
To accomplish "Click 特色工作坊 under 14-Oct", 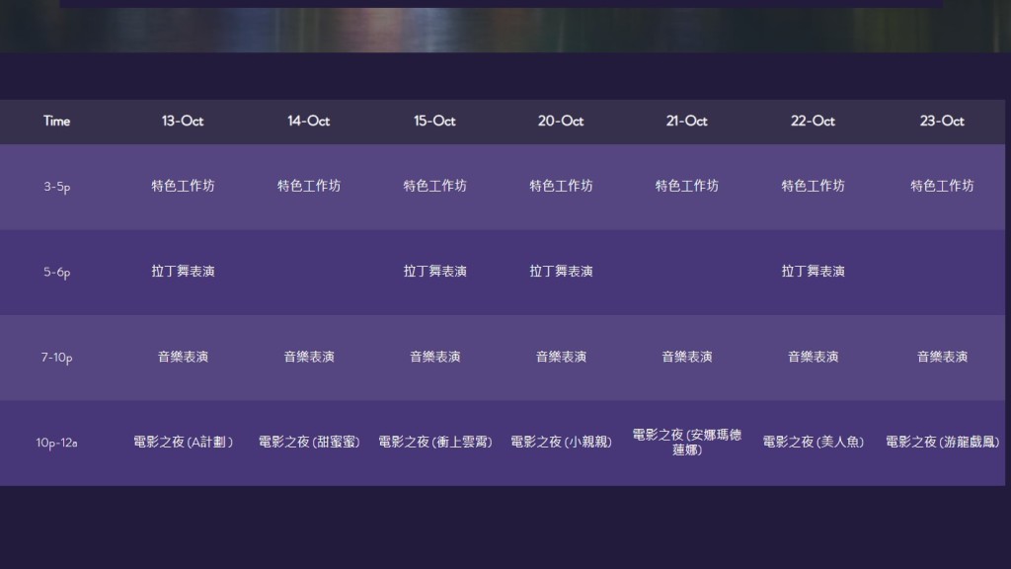I will (309, 186).
